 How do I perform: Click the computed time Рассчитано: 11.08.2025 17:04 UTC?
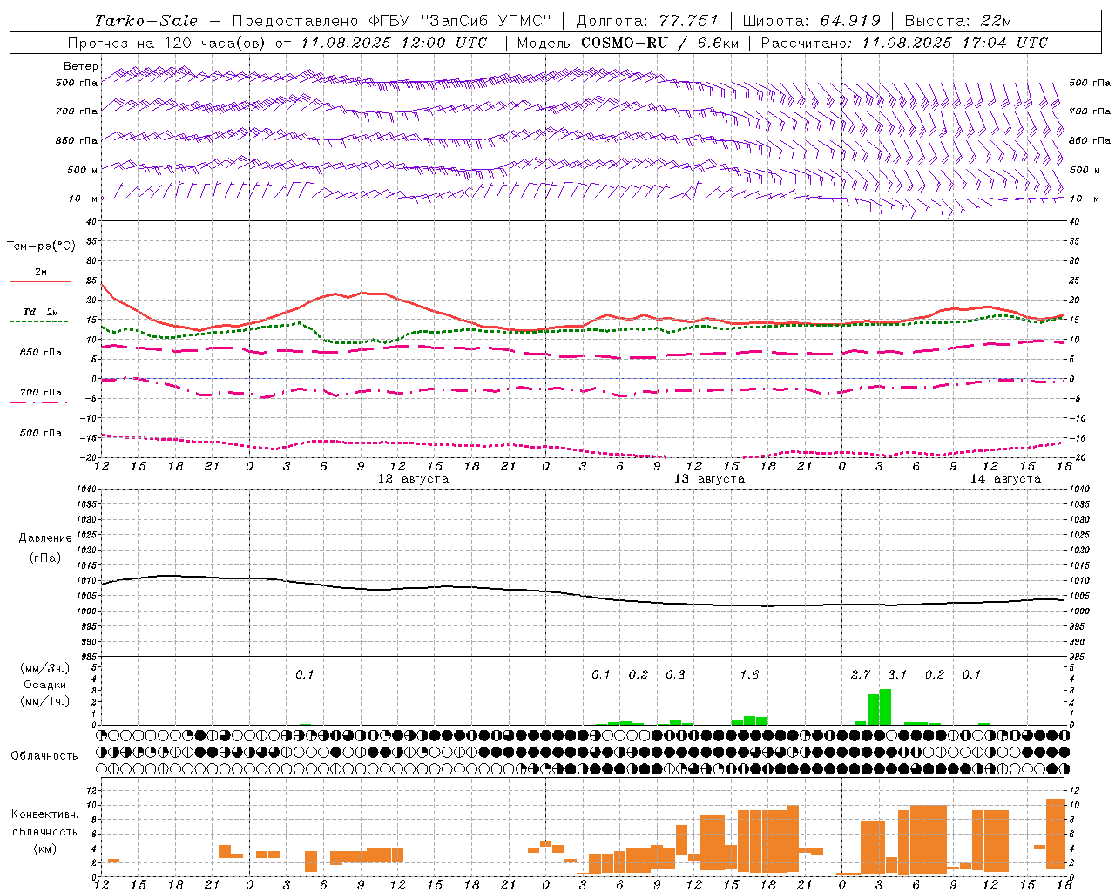(x=904, y=43)
